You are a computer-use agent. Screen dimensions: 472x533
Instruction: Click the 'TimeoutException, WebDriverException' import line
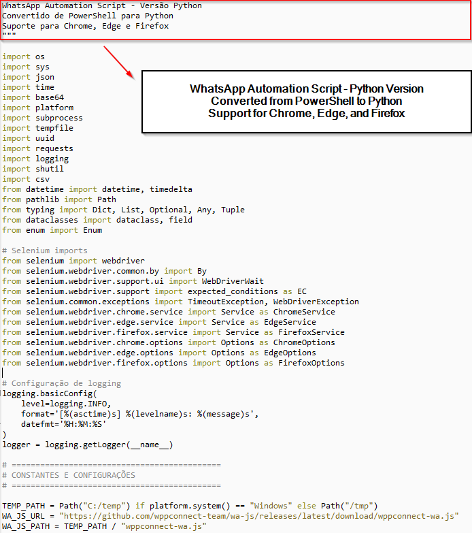click(x=180, y=302)
